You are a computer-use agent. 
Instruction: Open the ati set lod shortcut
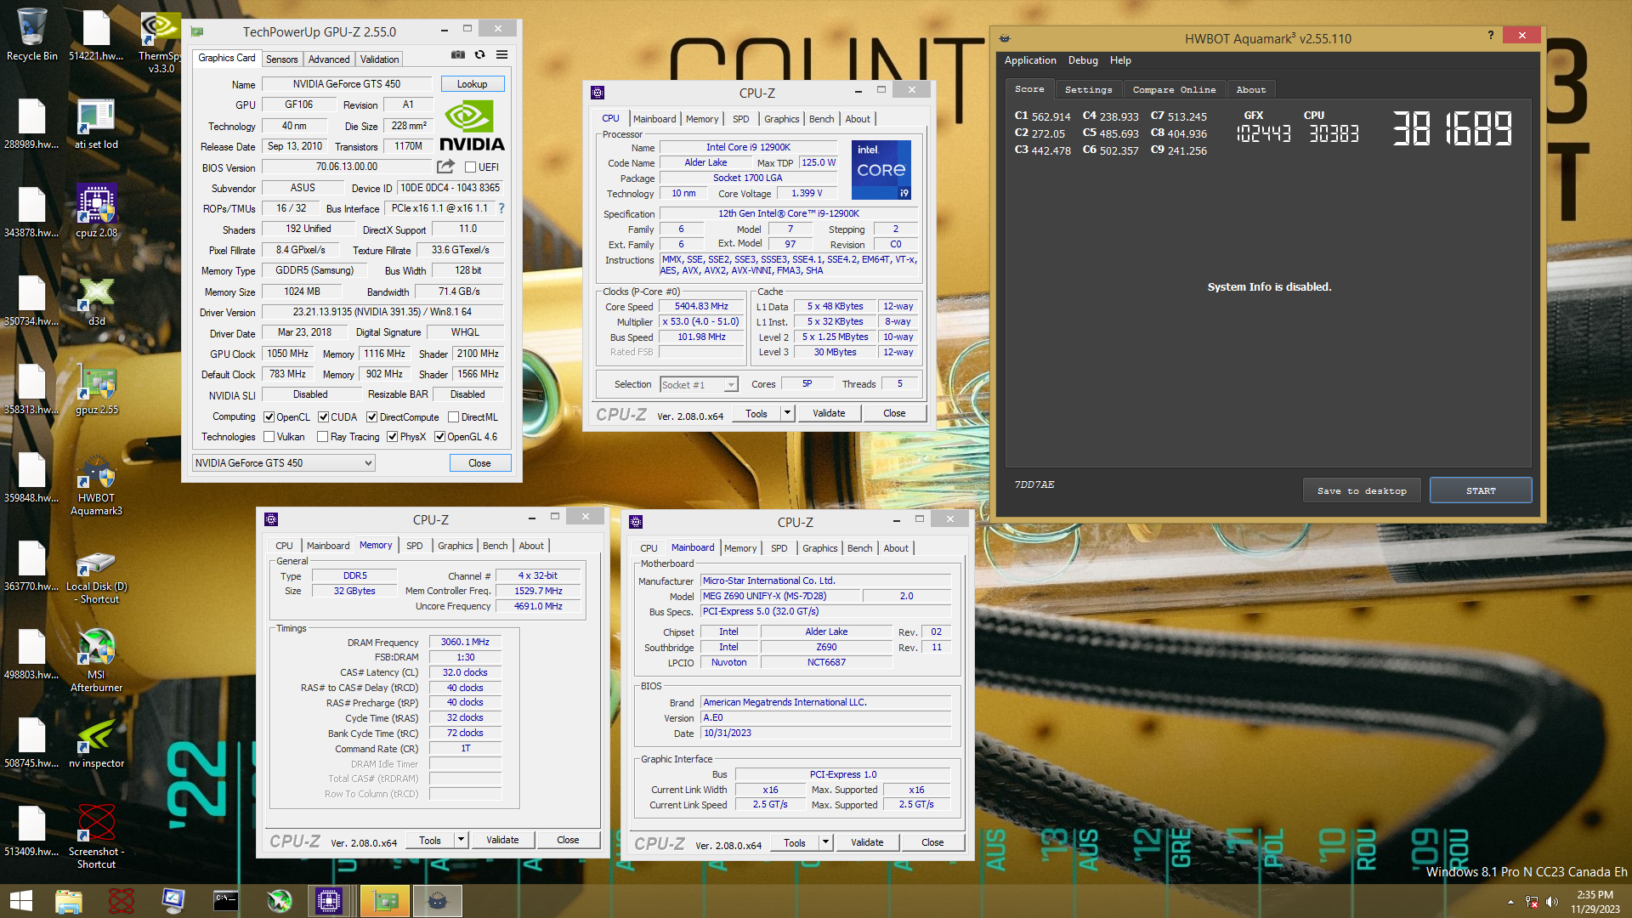pos(96,124)
